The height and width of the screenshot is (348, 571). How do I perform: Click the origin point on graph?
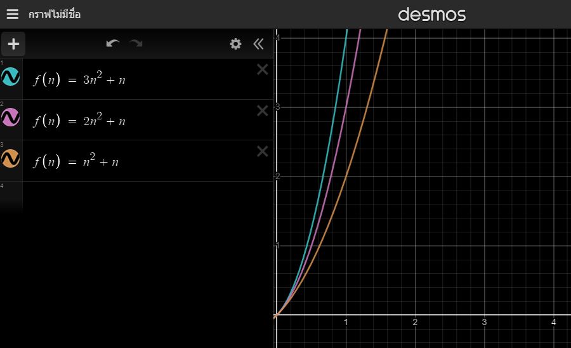click(275, 314)
